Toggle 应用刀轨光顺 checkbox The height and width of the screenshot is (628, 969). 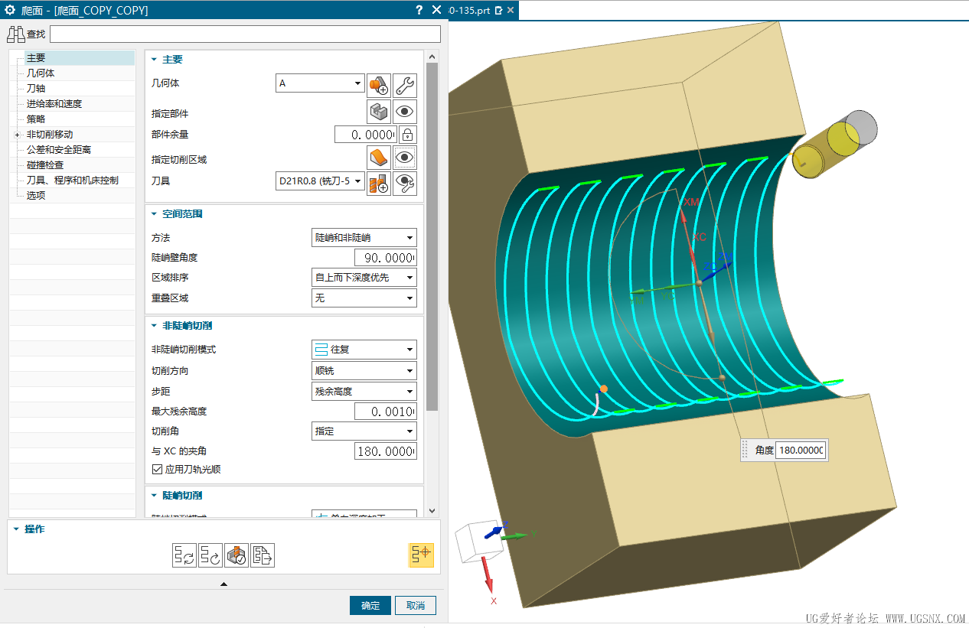pos(158,469)
